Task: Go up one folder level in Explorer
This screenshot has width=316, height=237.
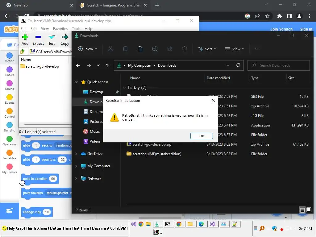Action: (107, 65)
